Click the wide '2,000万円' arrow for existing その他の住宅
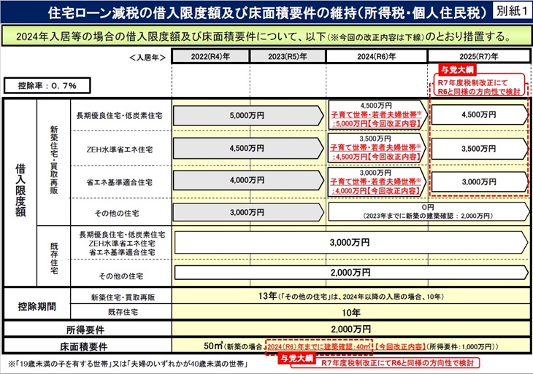 351,273
